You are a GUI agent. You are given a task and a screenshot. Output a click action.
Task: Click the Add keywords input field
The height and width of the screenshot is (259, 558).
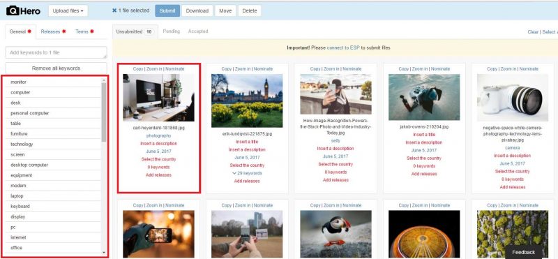(56, 52)
